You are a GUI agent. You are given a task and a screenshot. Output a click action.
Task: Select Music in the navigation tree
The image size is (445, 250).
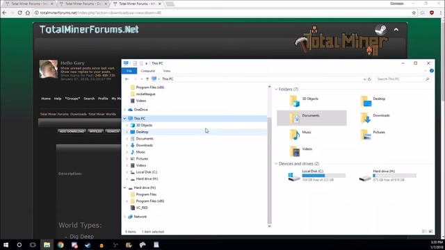coord(140,152)
